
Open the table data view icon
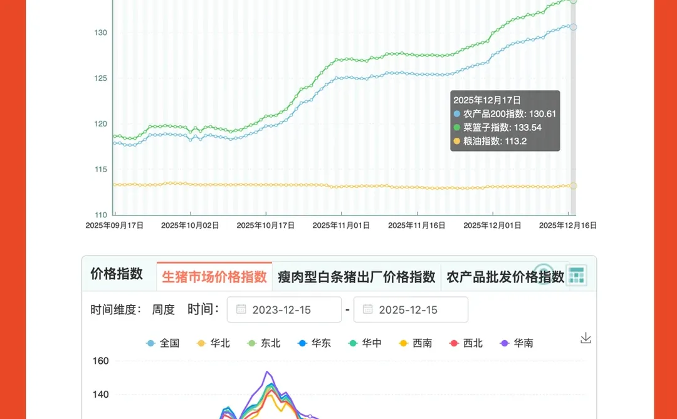[576, 276]
